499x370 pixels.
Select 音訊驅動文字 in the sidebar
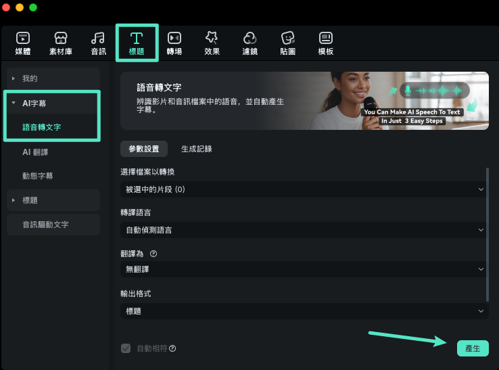click(45, 225)
